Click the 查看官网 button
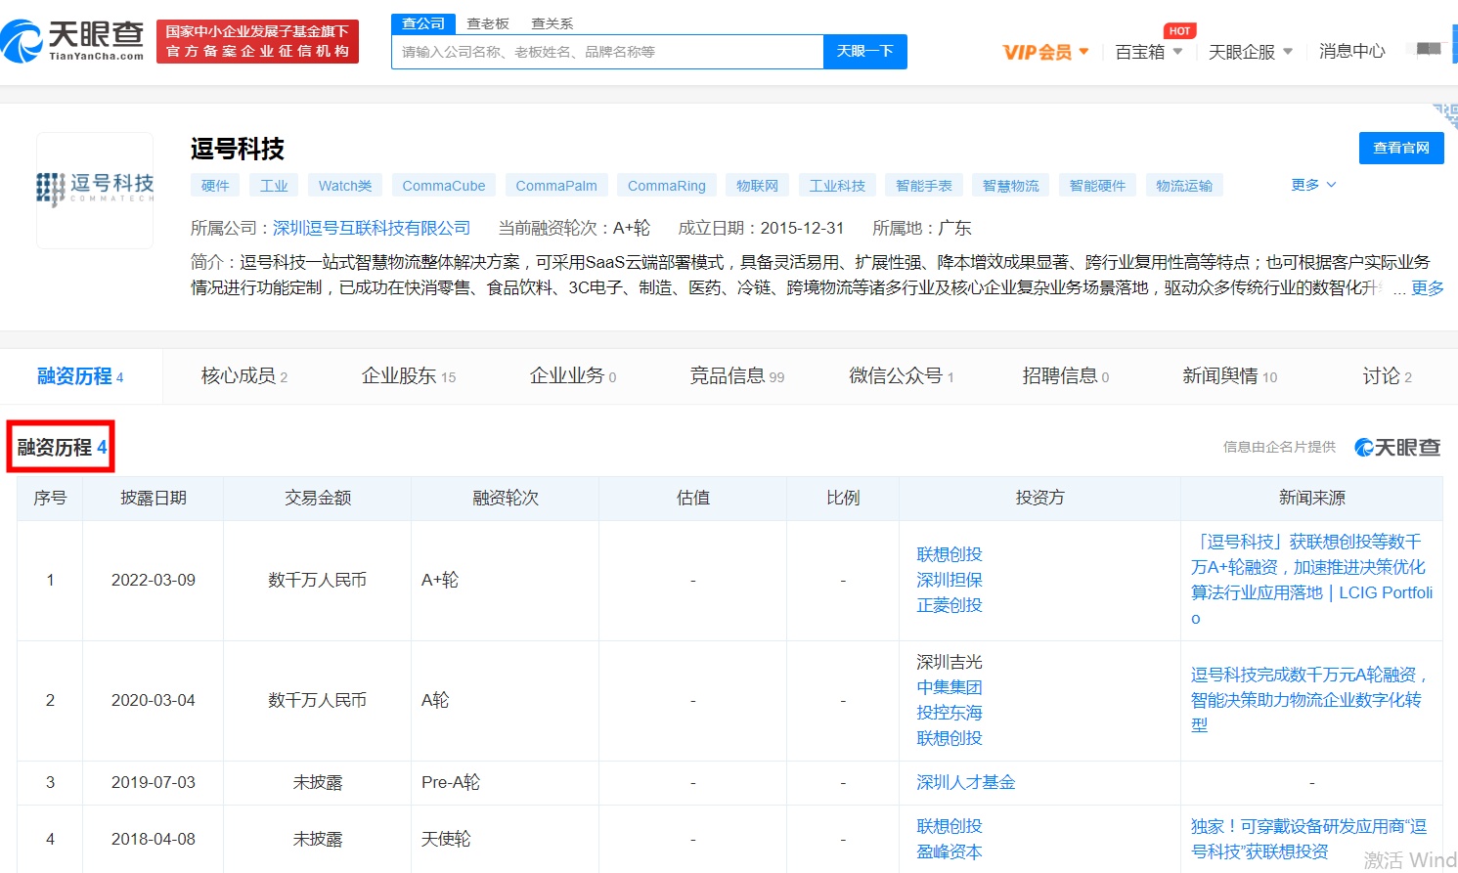The height and width of the screenshot is (873, 1458). pos(1401,148)
